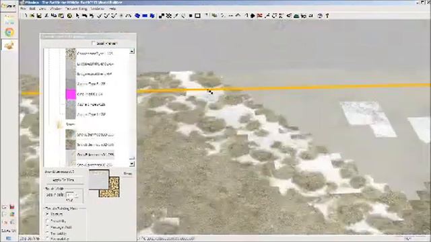Select the magenta texture in the list
431x242 pixels.
coord(71,94)
